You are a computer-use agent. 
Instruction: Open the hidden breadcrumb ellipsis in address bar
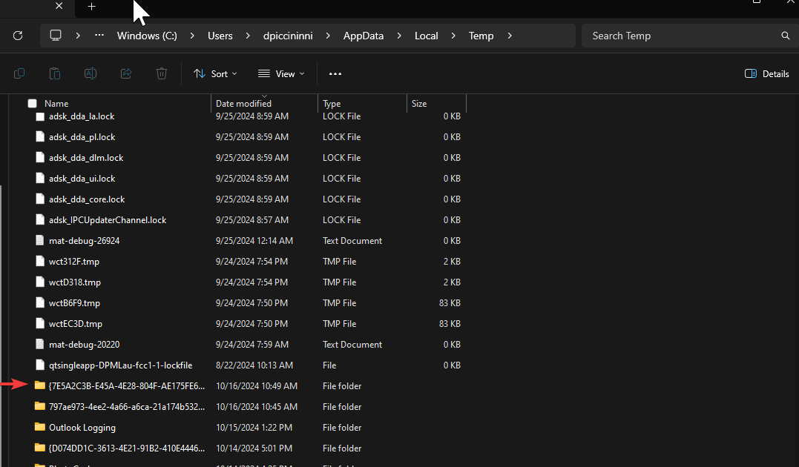(x=99, y=36)
